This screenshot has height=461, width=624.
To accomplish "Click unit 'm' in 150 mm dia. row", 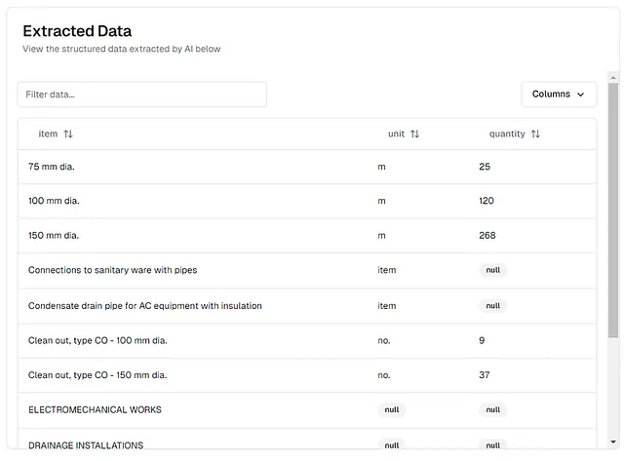I will [381, 236].
